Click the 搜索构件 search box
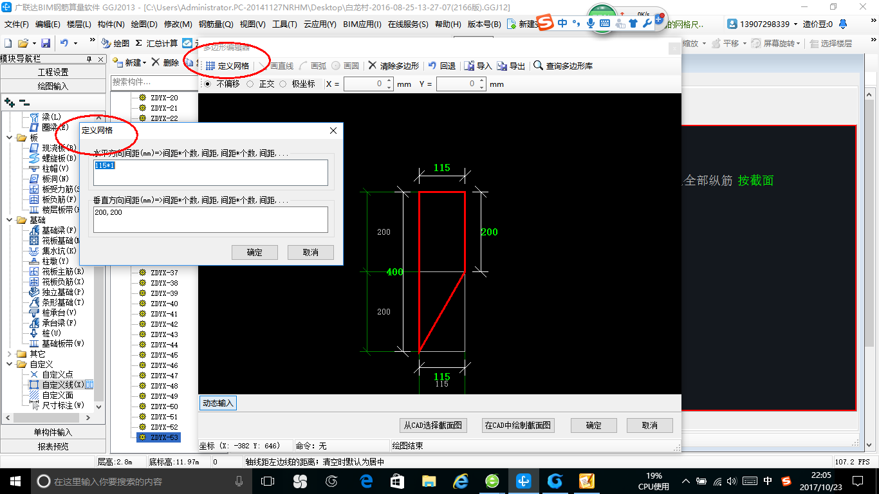The width and height of the screenshot is (879, 494). (154, 82)
